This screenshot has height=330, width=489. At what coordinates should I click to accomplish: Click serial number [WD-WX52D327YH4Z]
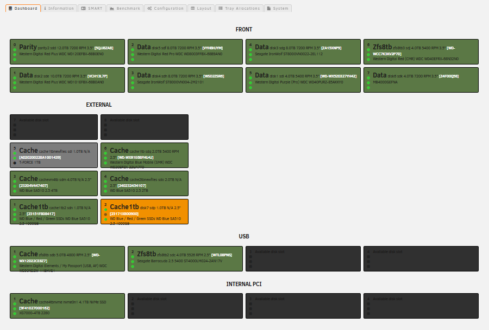click(x=338, y=76)
